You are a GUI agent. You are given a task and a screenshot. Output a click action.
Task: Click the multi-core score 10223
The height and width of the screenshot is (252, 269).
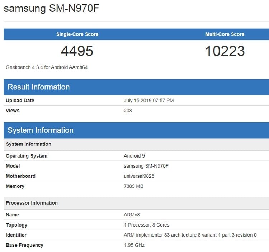225,51
